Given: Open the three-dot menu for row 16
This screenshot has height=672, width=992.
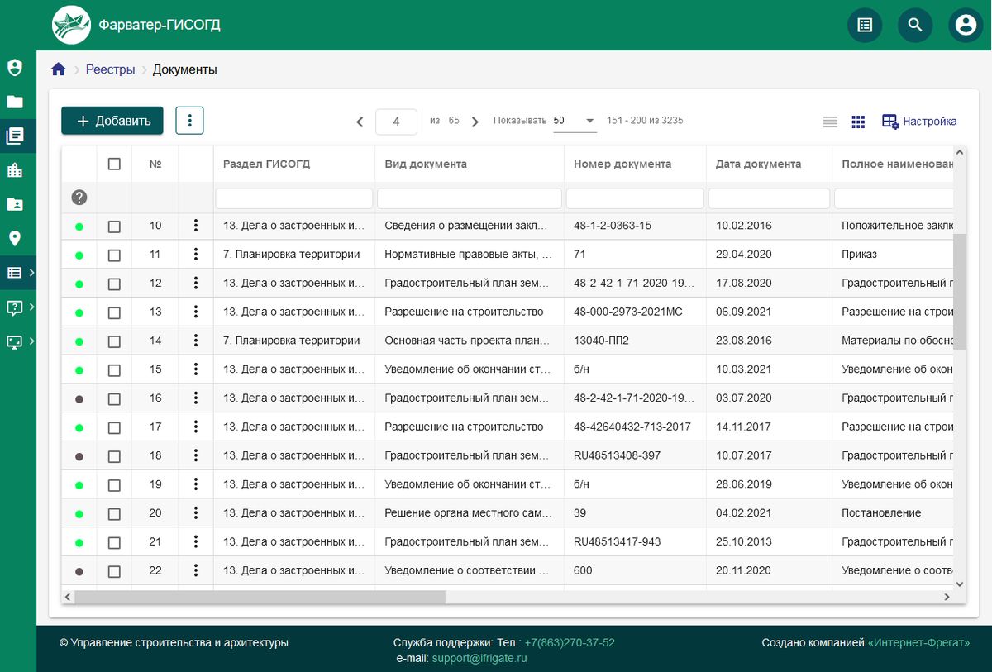Looking at the screenshot, I should 196,398.
